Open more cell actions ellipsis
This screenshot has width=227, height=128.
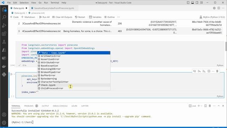click(213, 71)
